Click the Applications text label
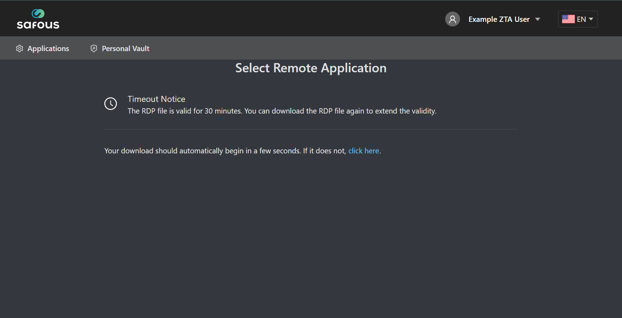Viewport: 622px width, 318px height. pos(48,48)
